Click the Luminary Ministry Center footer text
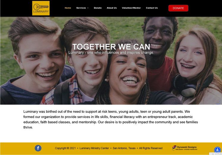This screenshot has width=222, height=155. pos(94,148)
